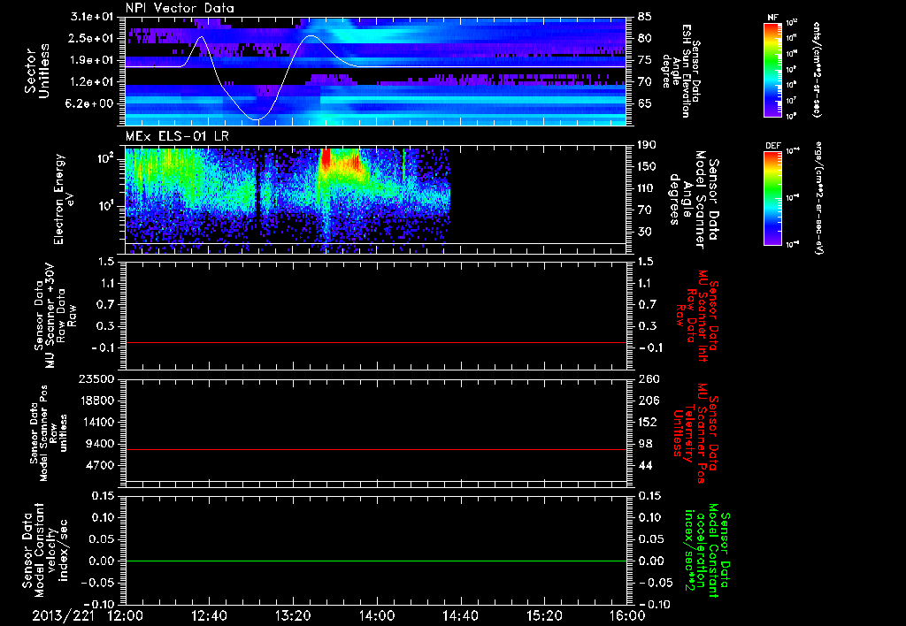The width and height of the screenshot is (906, 626).
Task: Click the '13:20' time tick label
Action: [x=293, y=615]
